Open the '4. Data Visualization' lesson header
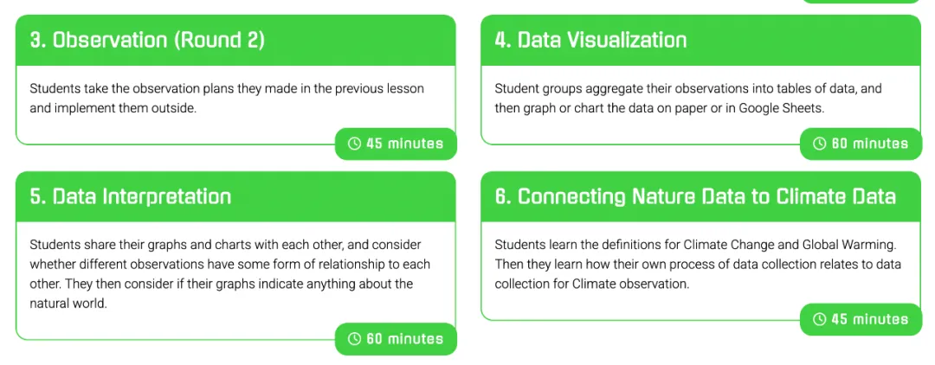 coord(700,40)
